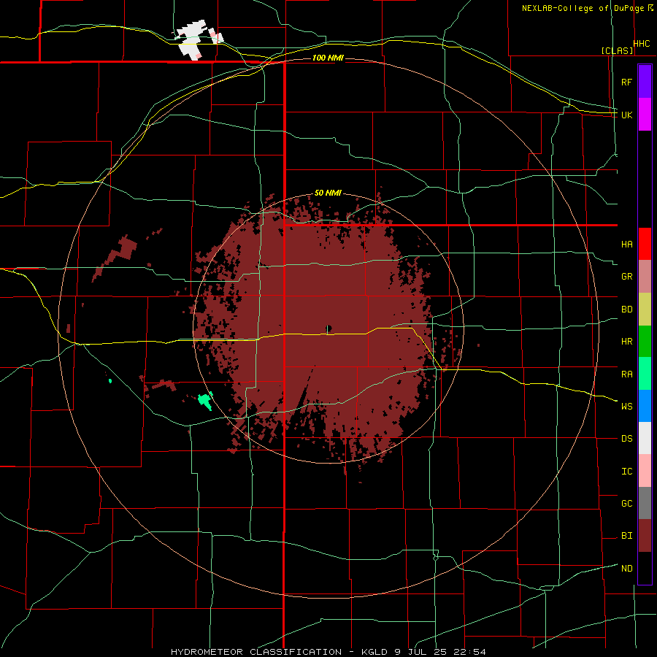
Task: Click the IC pink legend color block
Action: (645, 471)
